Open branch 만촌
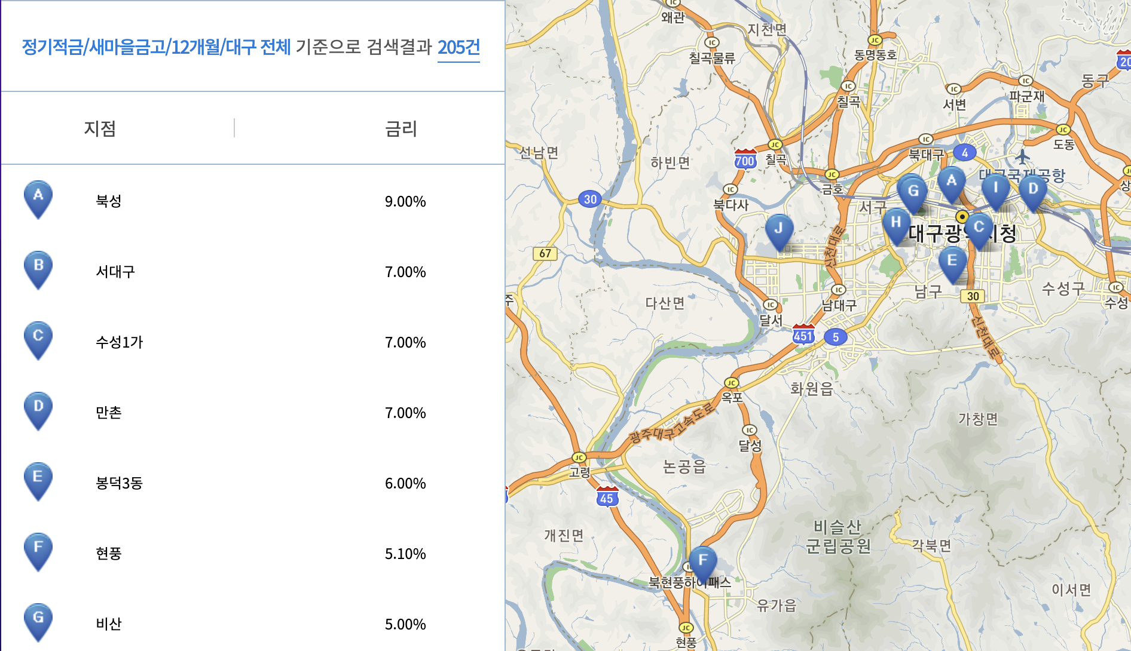This screenshot has height=651, width=1131. [109, 413]
